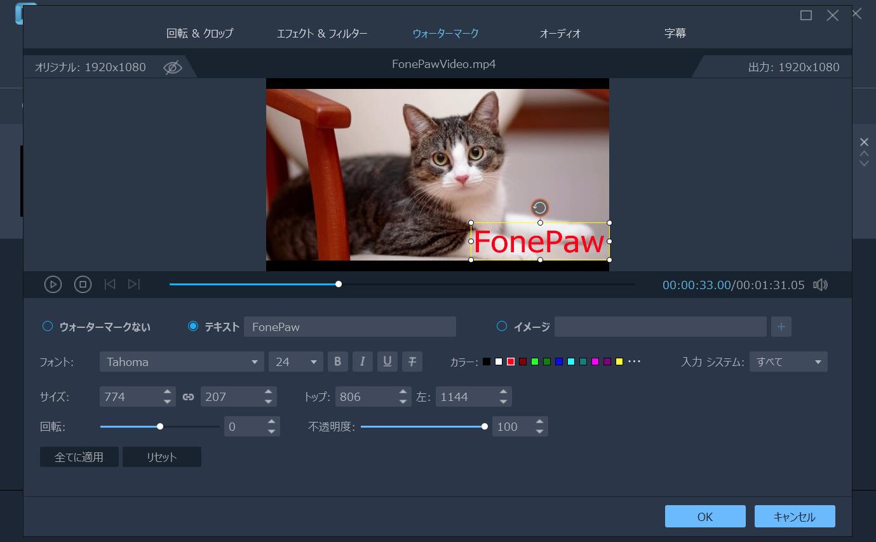Select ウォーターマークない radio option
The height and width of the screenshot is (542, 876).
point(47,327)
